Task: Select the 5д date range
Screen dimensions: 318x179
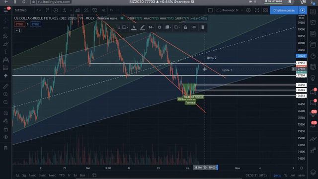Action: pyautogui.click(x=24, y=175)
